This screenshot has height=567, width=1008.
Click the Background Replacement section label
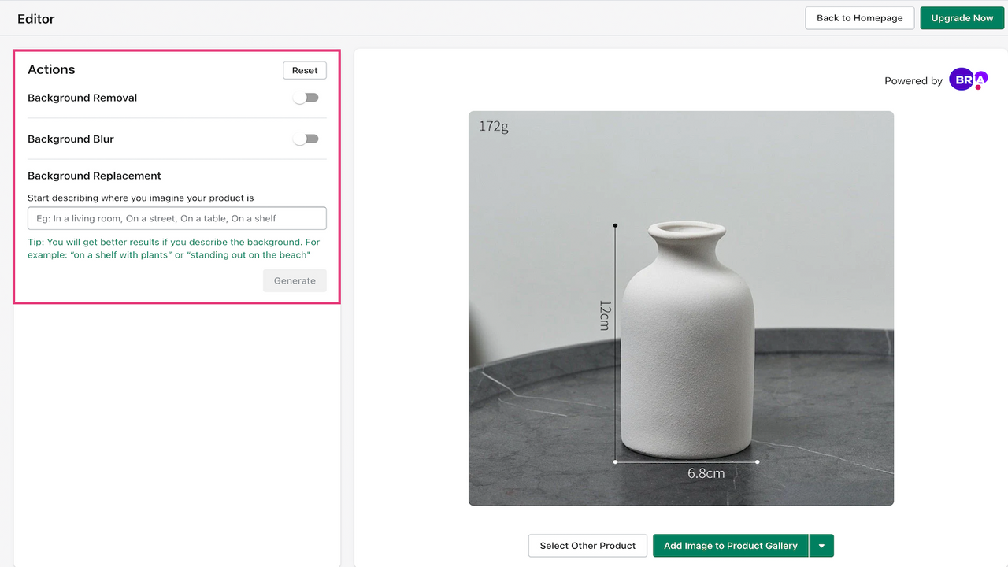(x=94, y=175)
